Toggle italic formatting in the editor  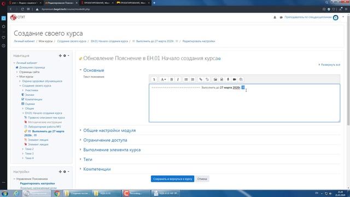coord(178,79)
